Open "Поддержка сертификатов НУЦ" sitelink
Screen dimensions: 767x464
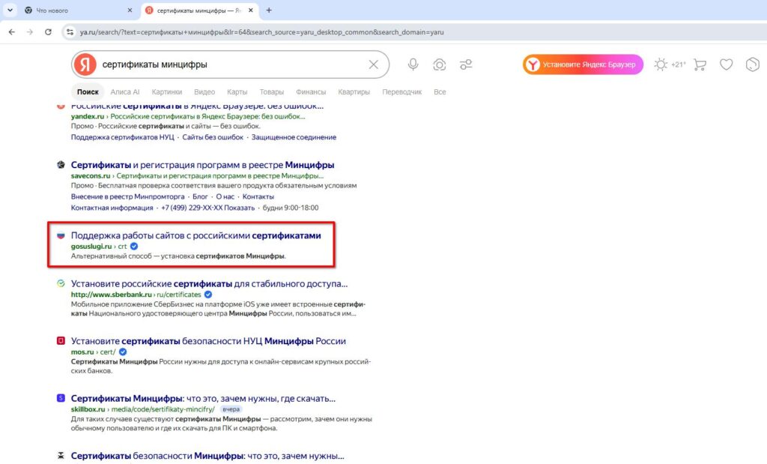(x=122, y=137)
